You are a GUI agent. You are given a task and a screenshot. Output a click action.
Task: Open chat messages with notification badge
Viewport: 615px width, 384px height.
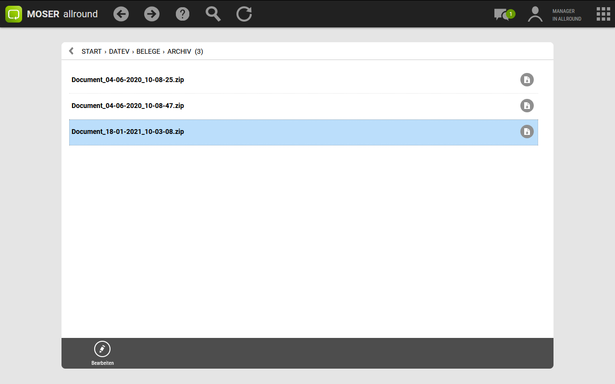tap(503, 14)
